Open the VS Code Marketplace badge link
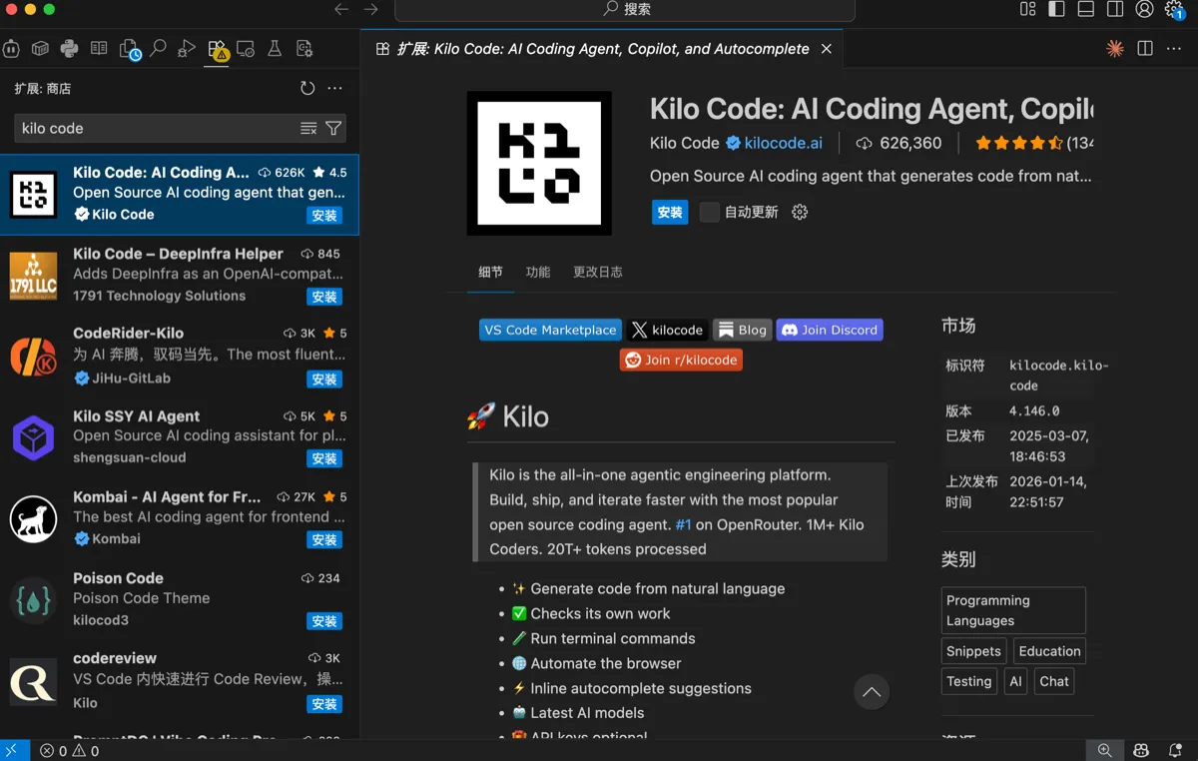 [551, 330]
